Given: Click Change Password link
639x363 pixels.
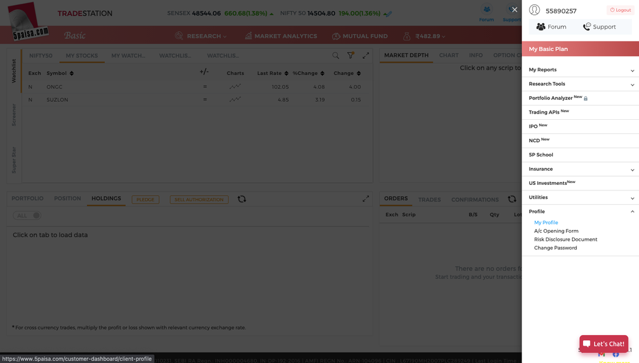Looking at the screenshot, I should pyautogui.click(x=555, y=248).
